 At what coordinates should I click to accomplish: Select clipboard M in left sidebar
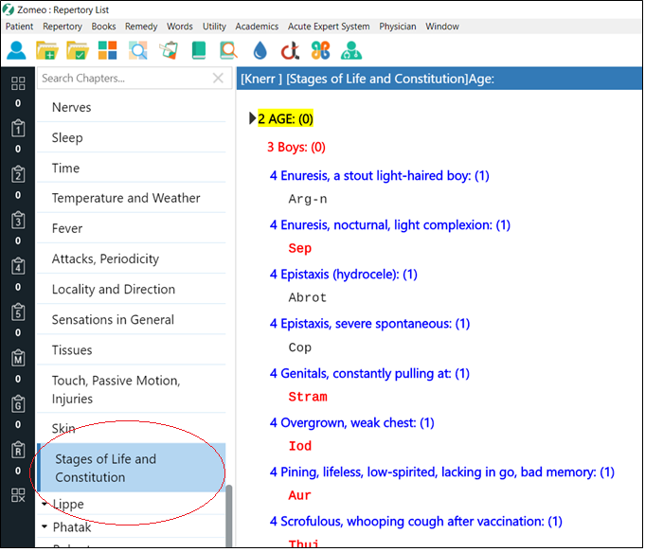[x=17, y=360]
